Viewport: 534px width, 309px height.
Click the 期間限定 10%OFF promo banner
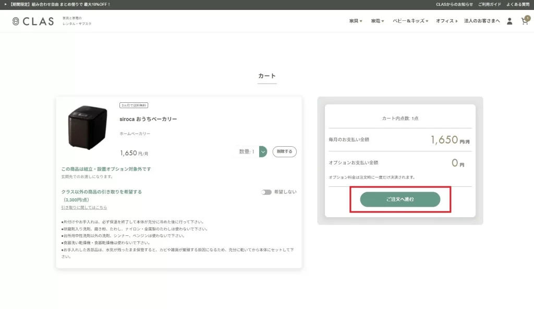(x=57, y=4)
